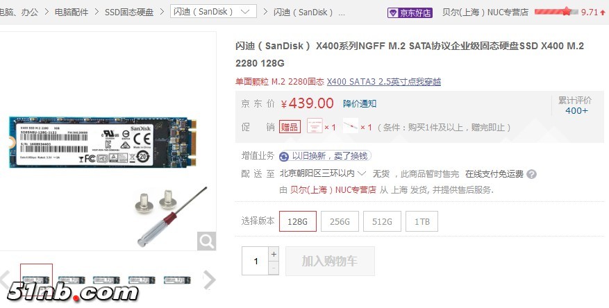
Task: Select the 256G version option
Action: pyautogui.click(x=340, y=221)
